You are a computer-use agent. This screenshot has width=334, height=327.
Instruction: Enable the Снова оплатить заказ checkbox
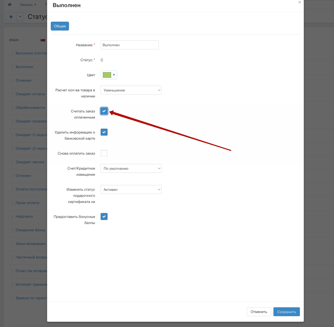[104, 153]
